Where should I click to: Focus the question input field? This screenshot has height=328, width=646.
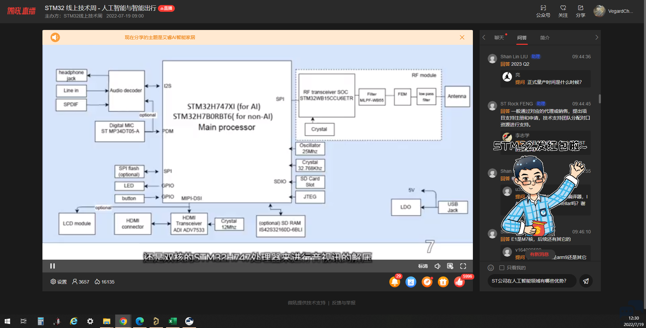point(532,281)
